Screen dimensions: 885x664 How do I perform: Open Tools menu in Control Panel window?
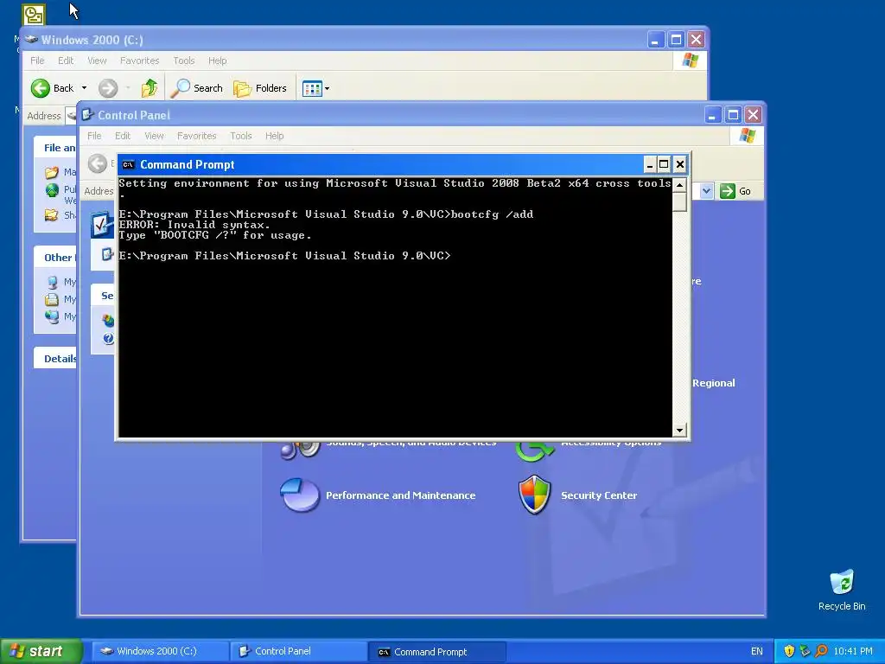point(240,136)
